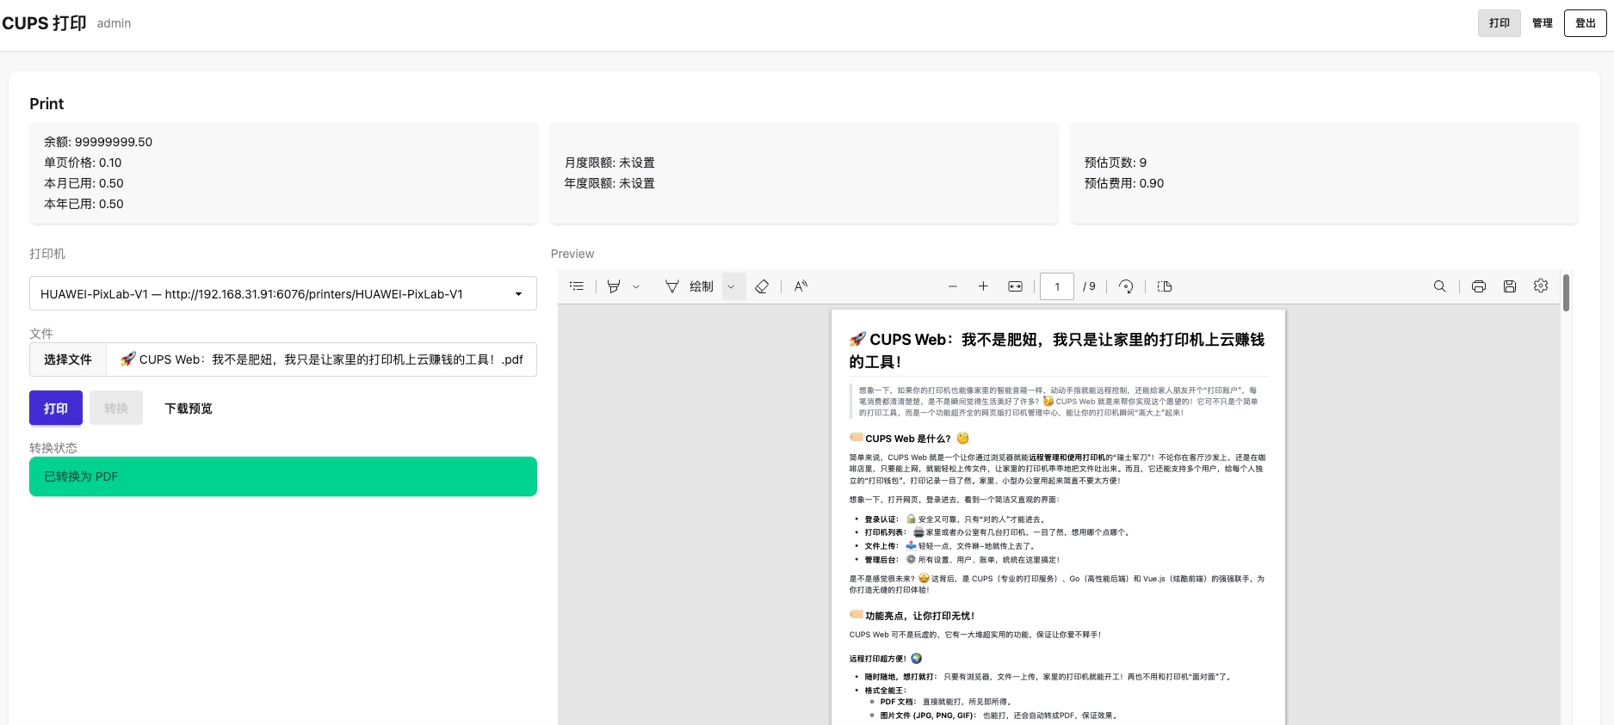Click the 选择文件 file chooser button
This screenshot has width=1614, height=725.
68,359
